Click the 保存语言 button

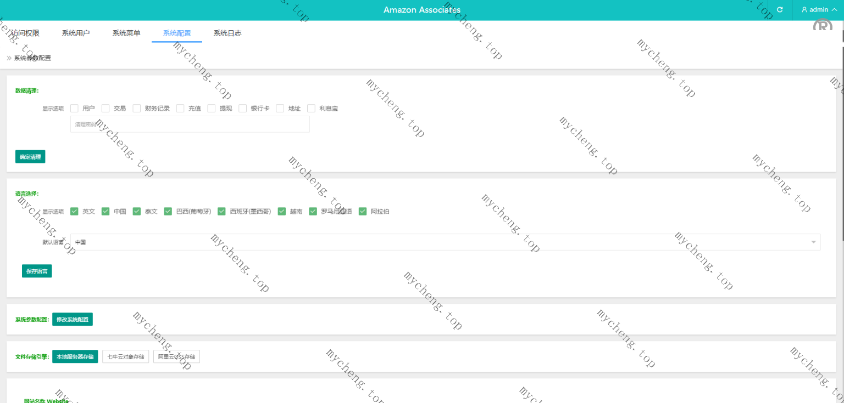(37, 271)
